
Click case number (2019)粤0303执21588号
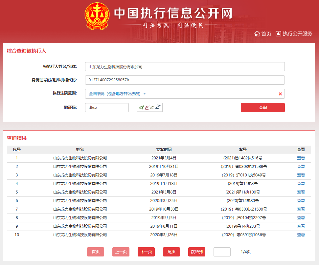pos(244,167)
